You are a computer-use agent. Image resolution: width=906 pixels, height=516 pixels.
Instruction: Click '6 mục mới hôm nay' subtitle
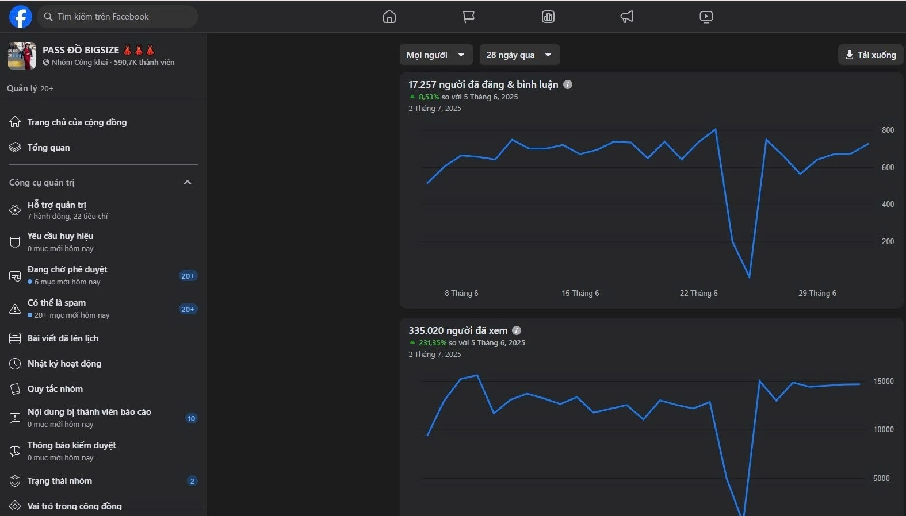67,282
